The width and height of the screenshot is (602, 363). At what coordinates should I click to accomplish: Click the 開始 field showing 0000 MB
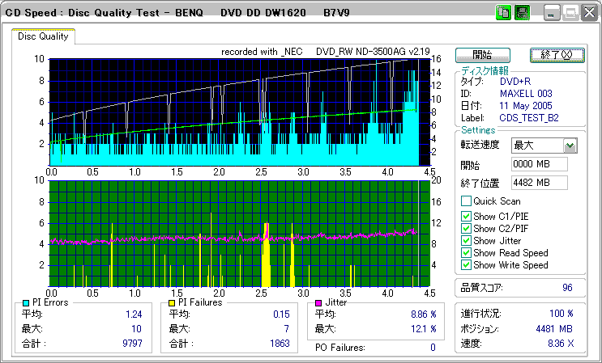pyautogui.click(x=539, y=164)
